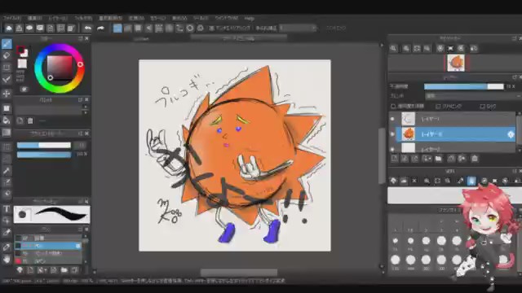The image size is (522, 293).
Task: Click the canvas horizontal scrollbar
Action: click(x=239, y=273)
